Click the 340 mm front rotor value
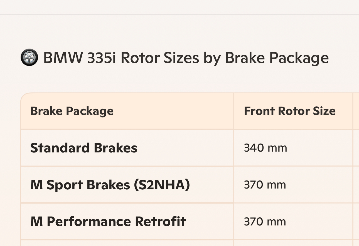Viewport: 359px width, 246px height. point(265,148)
